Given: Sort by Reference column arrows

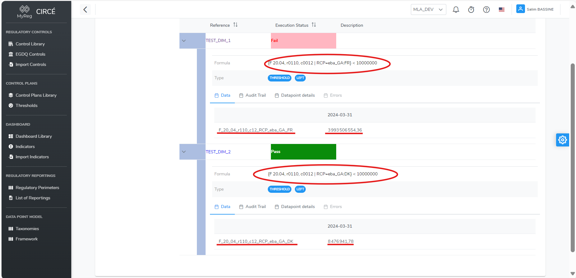Looking at the screenshot, I should (235, 25).
